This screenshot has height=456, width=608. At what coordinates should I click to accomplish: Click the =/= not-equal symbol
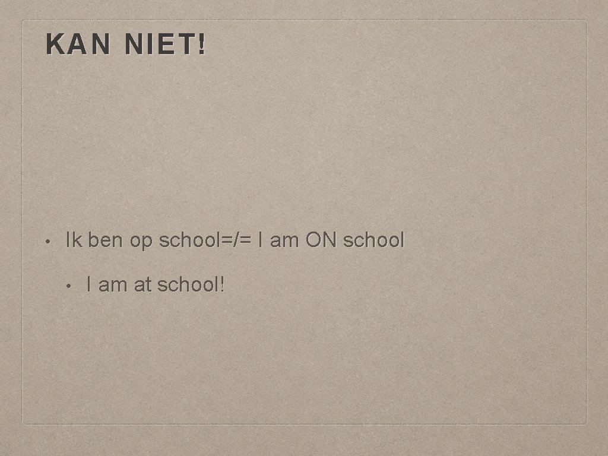[236, 240]
